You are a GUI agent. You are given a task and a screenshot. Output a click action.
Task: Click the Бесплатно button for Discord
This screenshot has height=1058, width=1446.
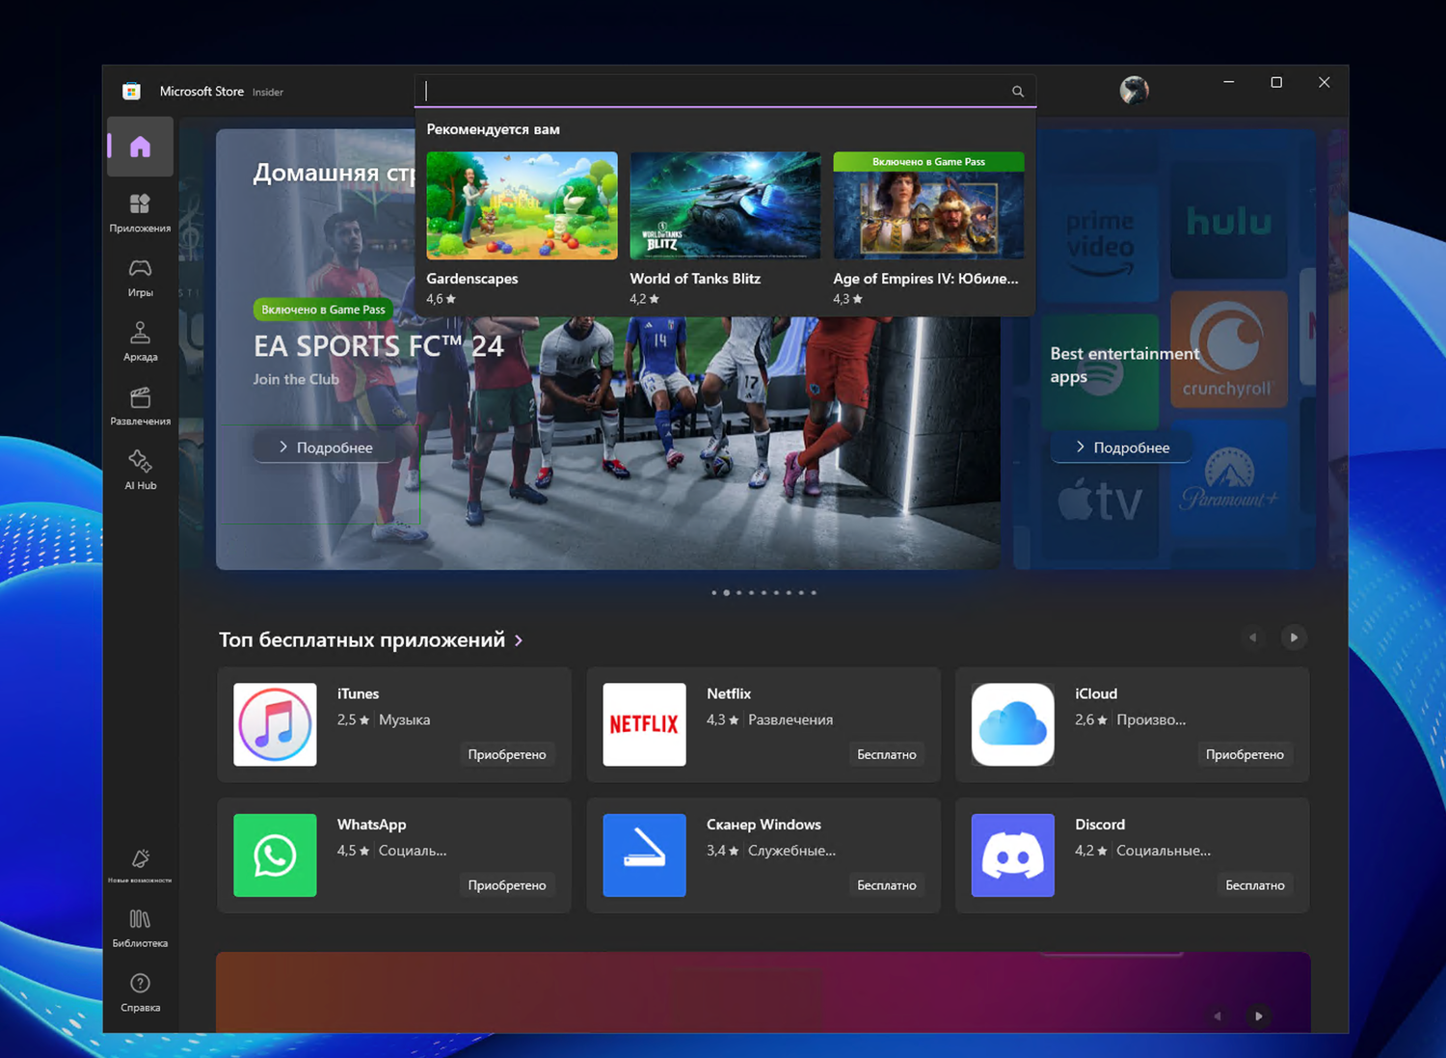1255,885
